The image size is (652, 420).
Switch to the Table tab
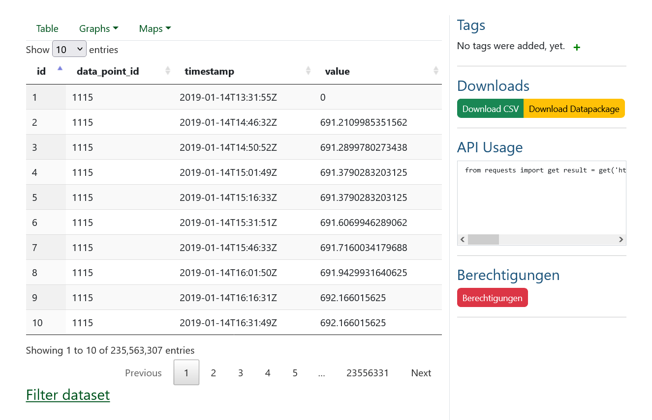(47, 28)
